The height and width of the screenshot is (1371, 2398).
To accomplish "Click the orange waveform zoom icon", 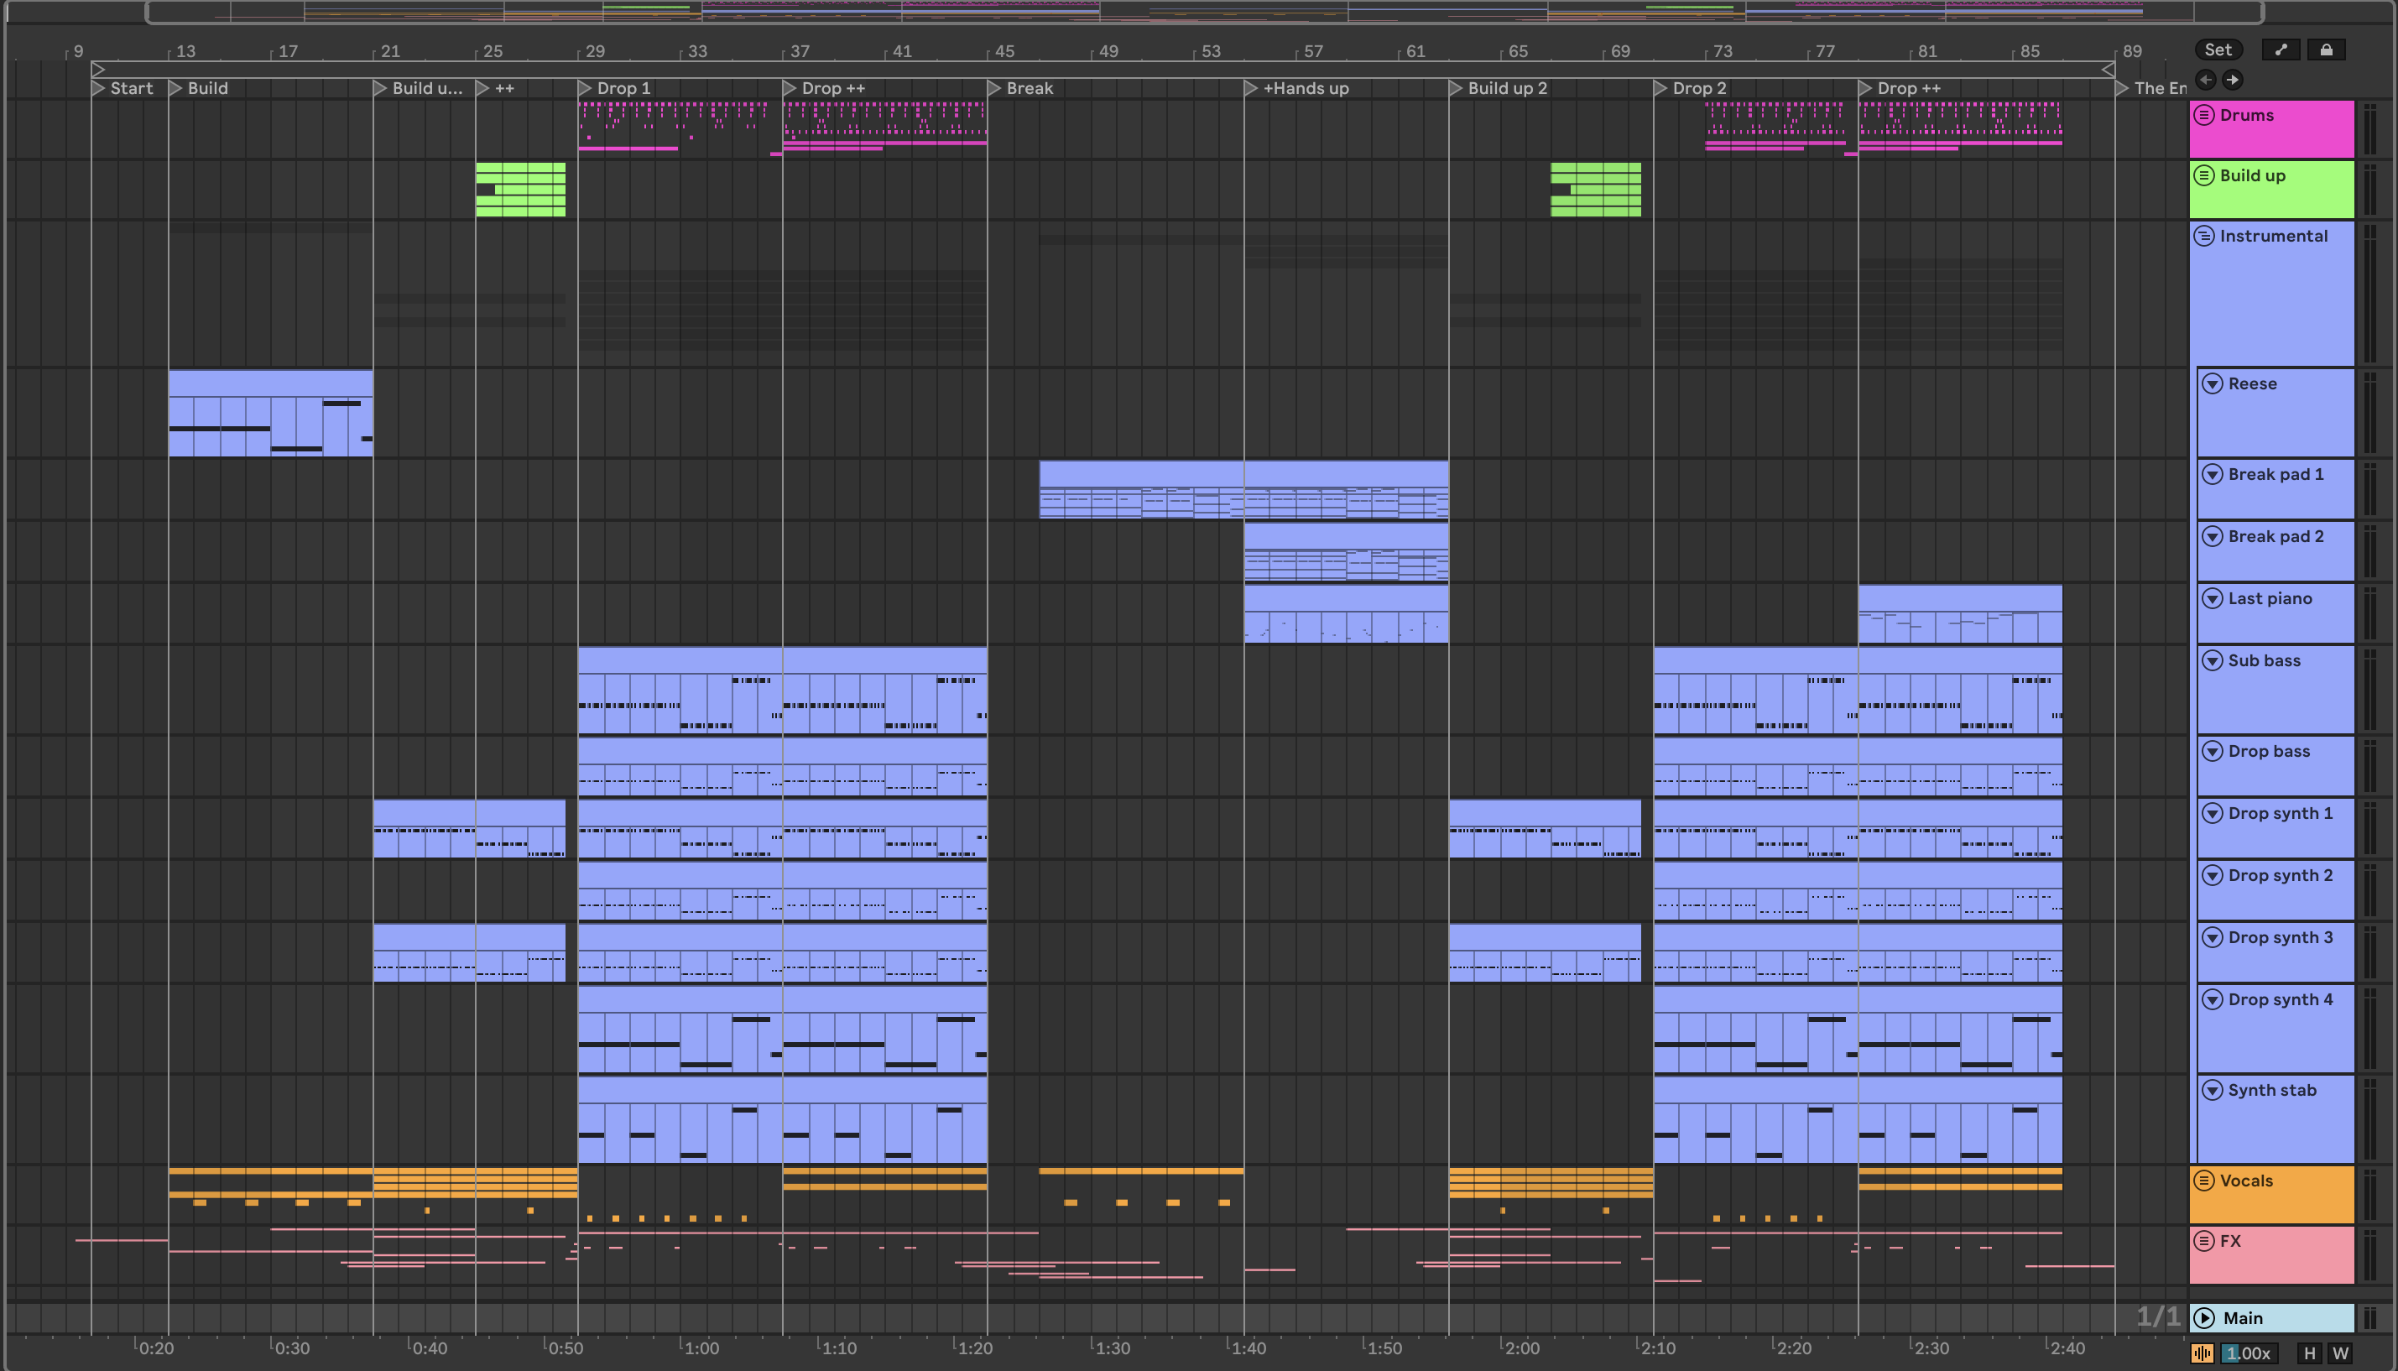I will pyautogui.click(x=2203, y=1353).
